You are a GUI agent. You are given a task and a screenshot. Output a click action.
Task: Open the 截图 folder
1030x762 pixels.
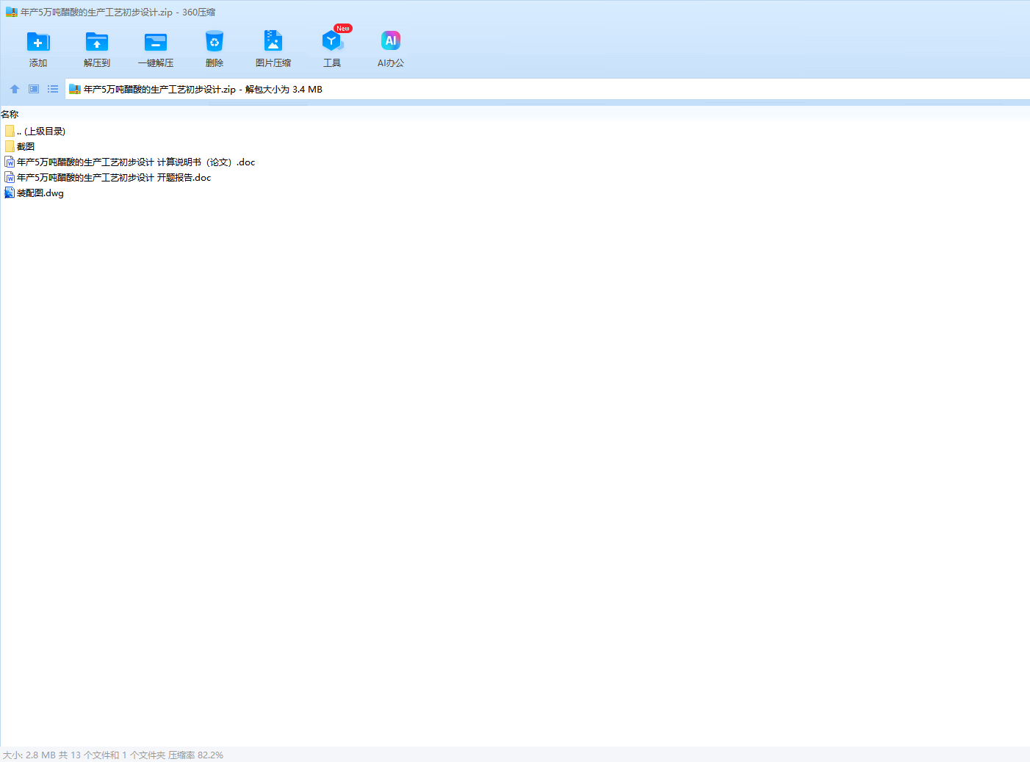(26, 147)
